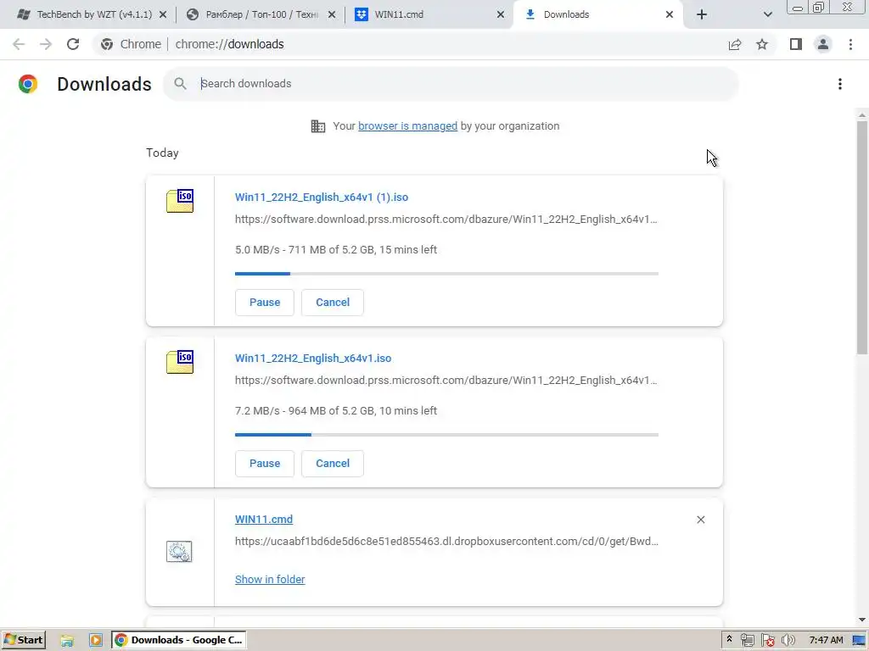The width and height of the screenshot is (869, 651).
Task: Pause the Win11_22H2_English_x64v1.iso download
Action: (x=265, y=464)
